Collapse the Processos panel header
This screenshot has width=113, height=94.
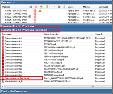pyautogui.click(x=56, y=2)
